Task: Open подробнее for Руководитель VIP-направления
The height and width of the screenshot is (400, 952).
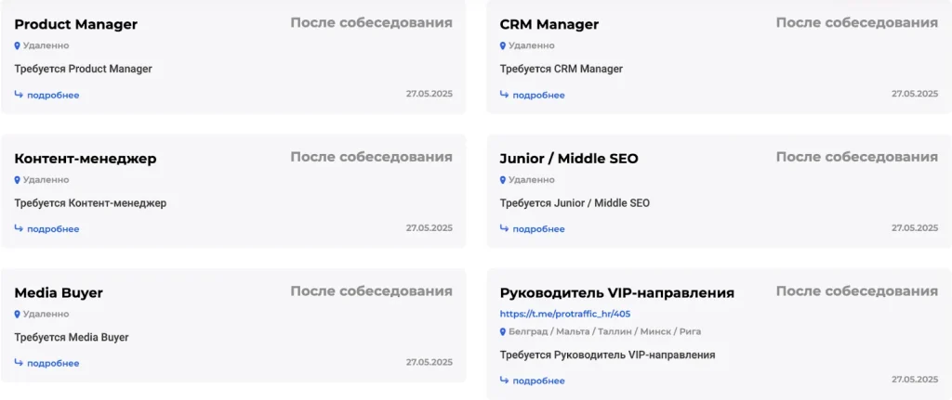Action: (x=538, y=381)
